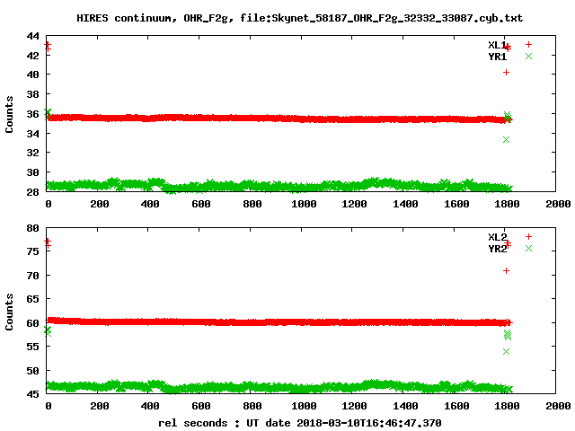Viewport: 575px width, 431px height.
Task: Click the y-axis tick label 70
Action: [32, 276]
